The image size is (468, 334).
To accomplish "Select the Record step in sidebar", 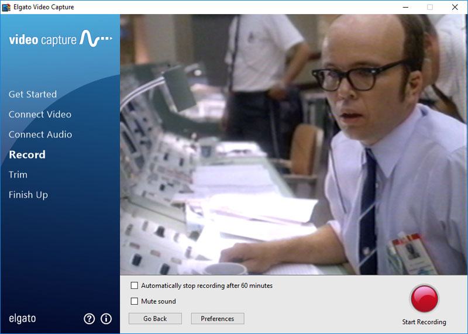I will coord(27,154).
